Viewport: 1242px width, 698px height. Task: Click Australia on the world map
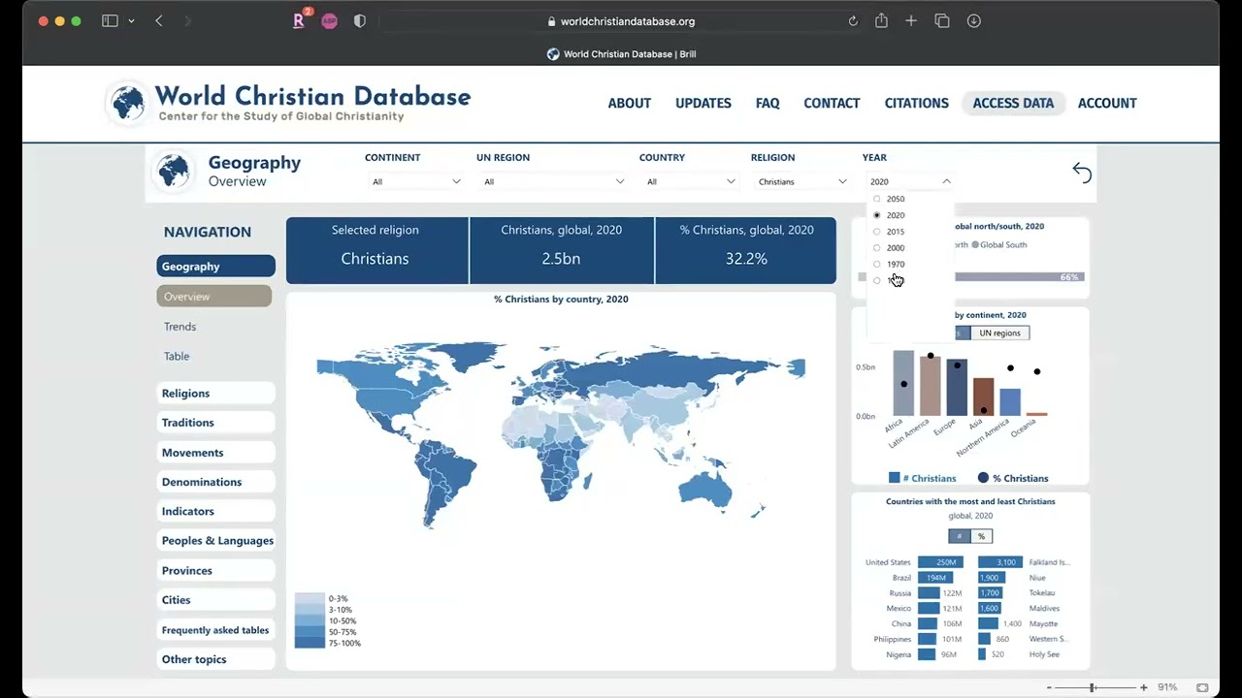(x=704, y=491)
